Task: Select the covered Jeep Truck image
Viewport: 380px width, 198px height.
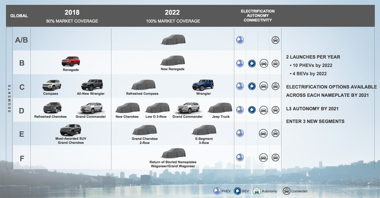Action: (220, 108)
